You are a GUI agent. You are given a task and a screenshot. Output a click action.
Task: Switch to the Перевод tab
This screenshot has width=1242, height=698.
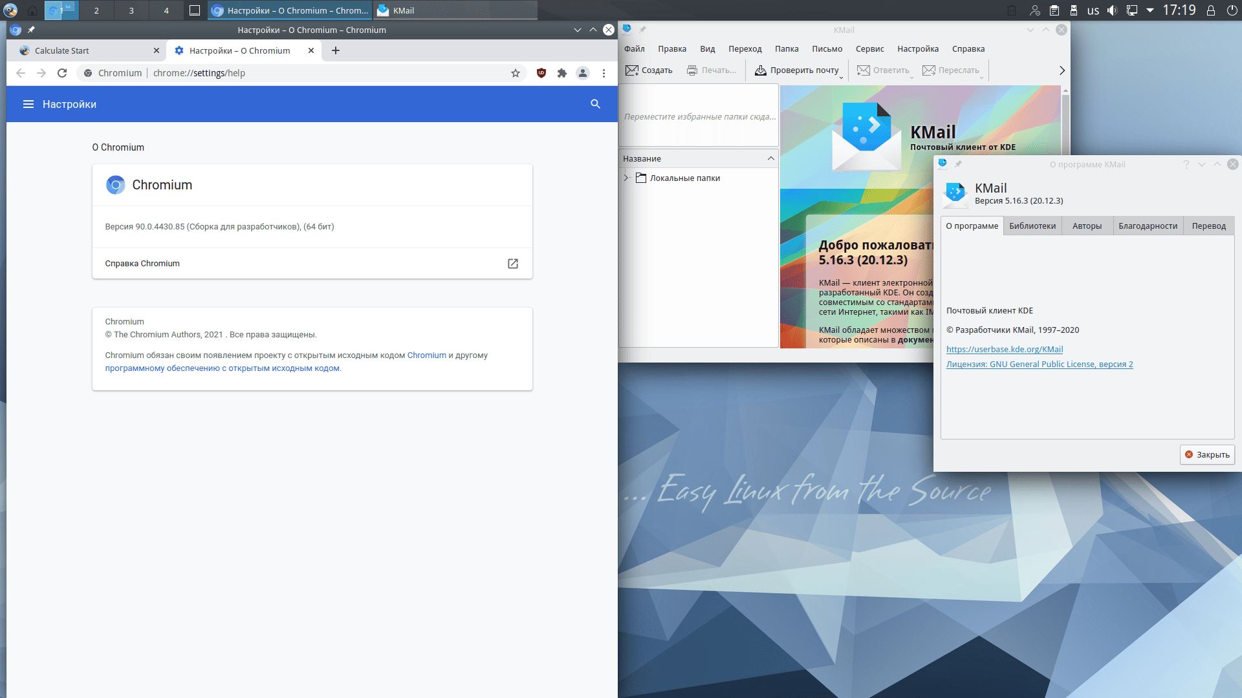point(1208,226)
